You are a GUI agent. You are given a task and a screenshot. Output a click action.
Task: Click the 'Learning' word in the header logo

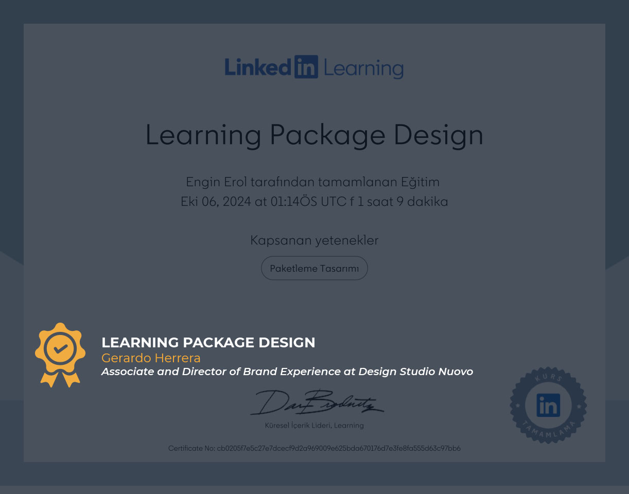(363, 68)
